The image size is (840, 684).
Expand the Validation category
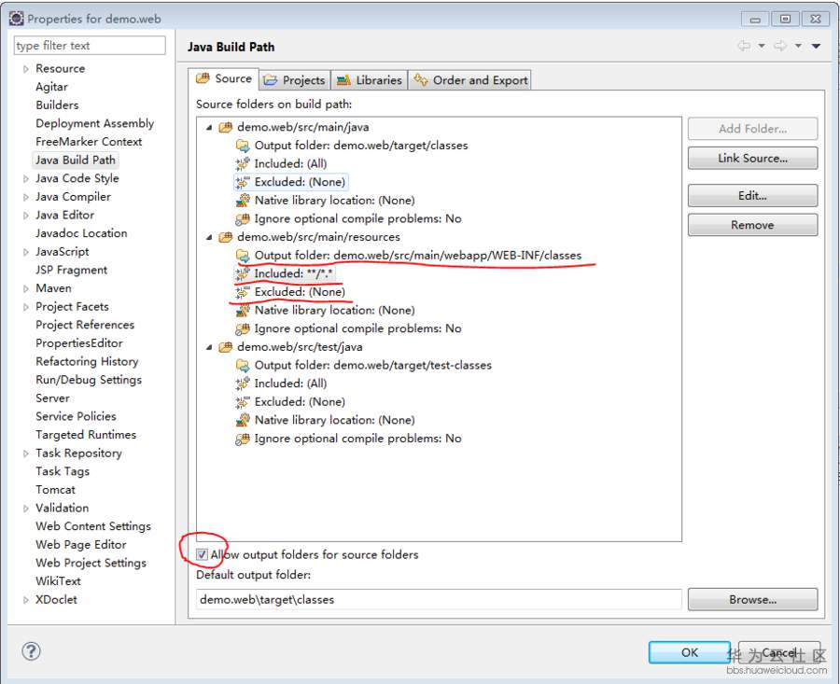26,508
